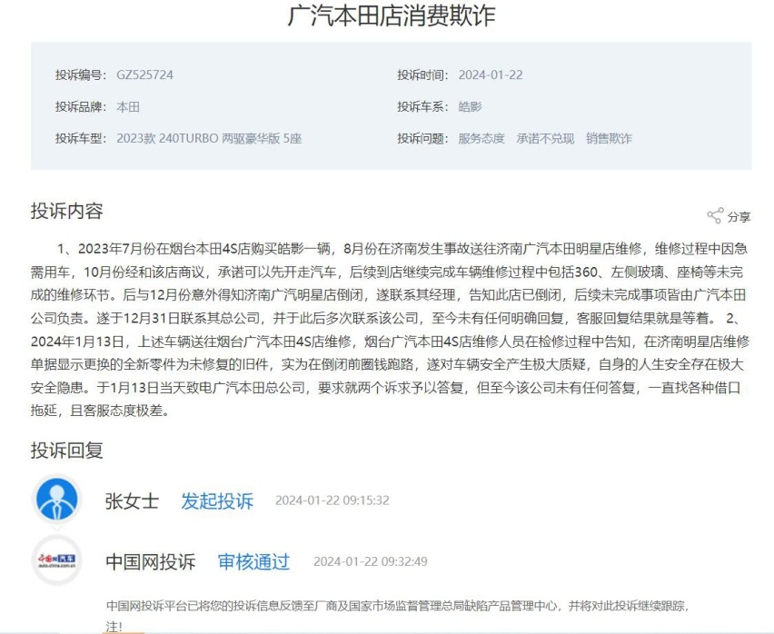Open 张女士 blue user avatar
Screen dimensions: 774x634
point(57,500)
